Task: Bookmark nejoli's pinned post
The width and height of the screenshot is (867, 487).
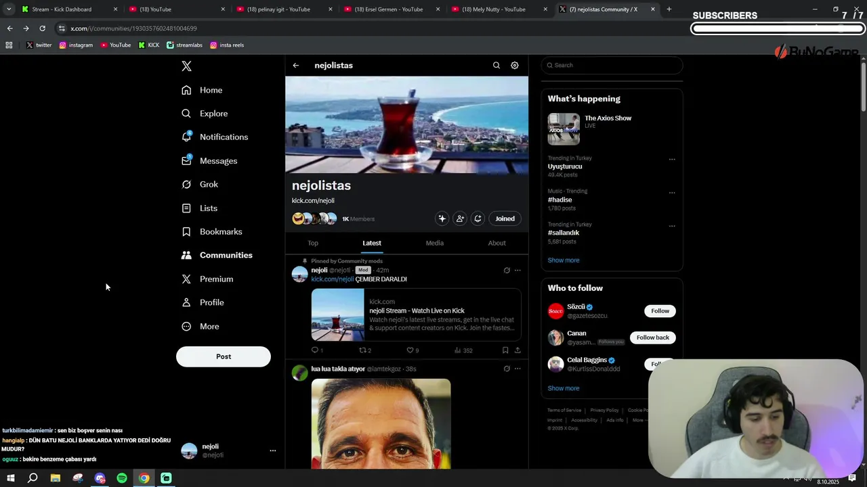Action: pos(505,350)
